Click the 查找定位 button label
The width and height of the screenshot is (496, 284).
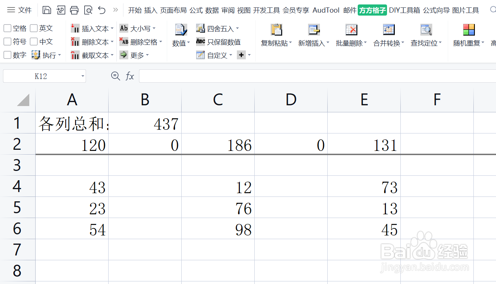click(424, 43)
